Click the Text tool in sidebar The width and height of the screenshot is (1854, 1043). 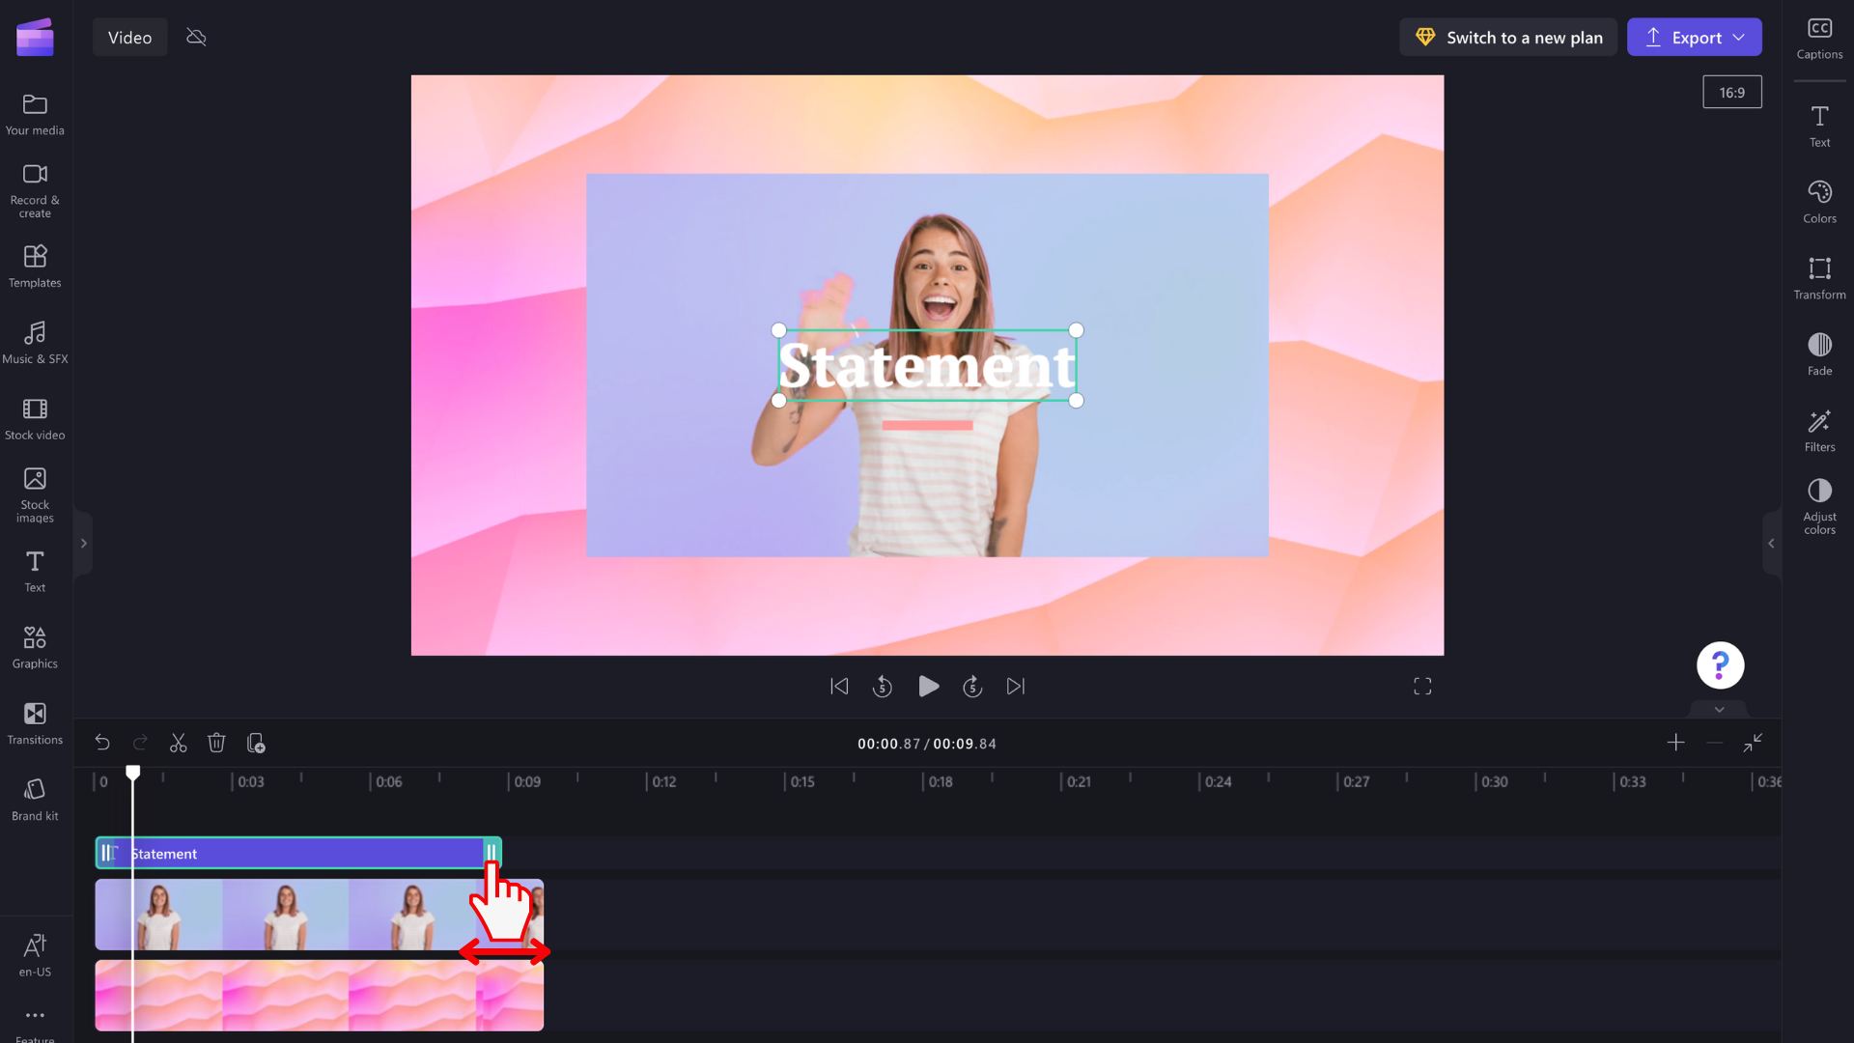click(36, 571)
